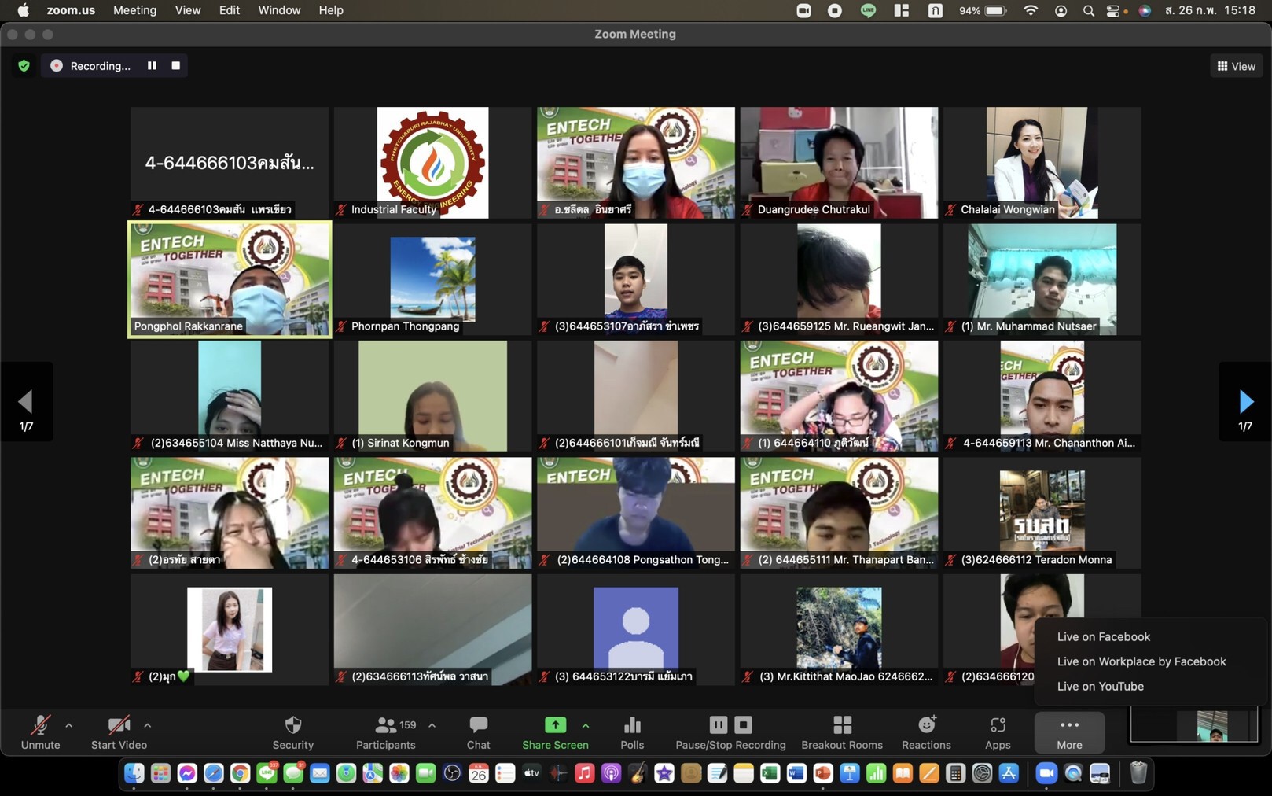Pause the recording at top left
The image size is (1272, 796).
click(152, 66)
